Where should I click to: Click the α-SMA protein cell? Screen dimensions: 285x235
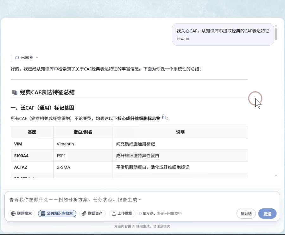(83, 167)
